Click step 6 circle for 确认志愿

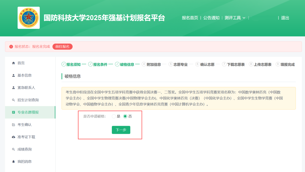pos(197,64)
